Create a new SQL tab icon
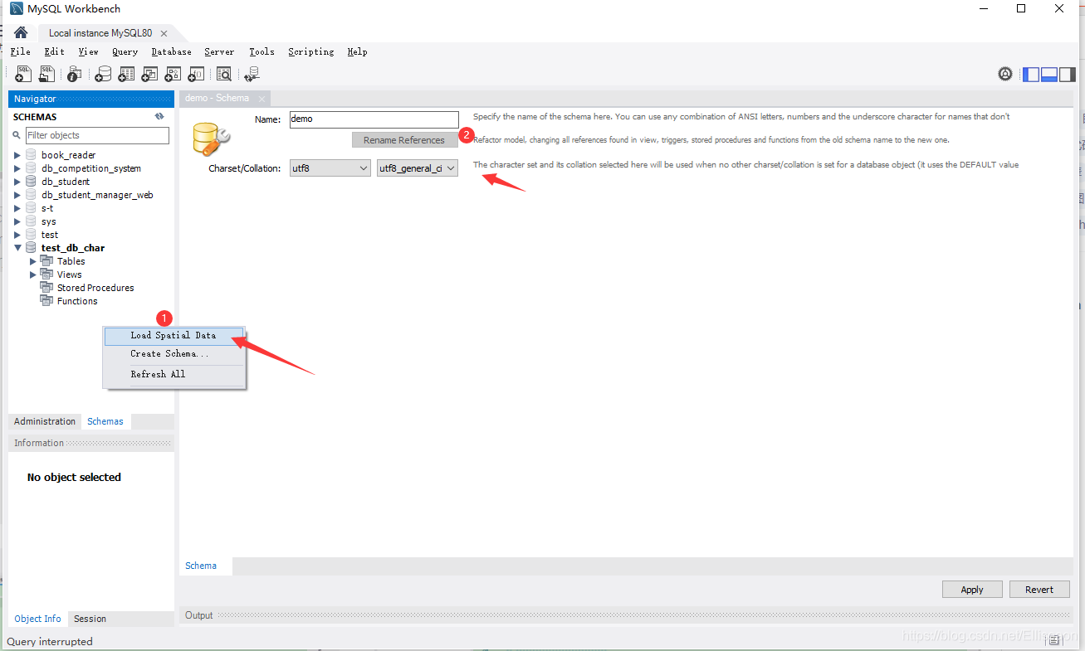 [23, 75]
